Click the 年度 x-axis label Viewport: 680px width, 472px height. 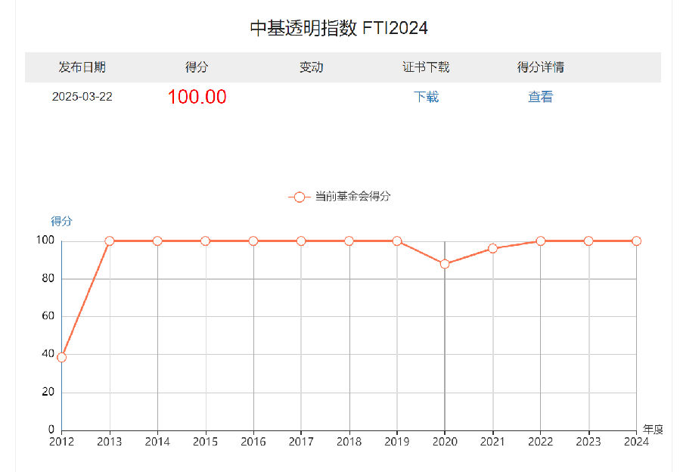[x=653, y=430]
